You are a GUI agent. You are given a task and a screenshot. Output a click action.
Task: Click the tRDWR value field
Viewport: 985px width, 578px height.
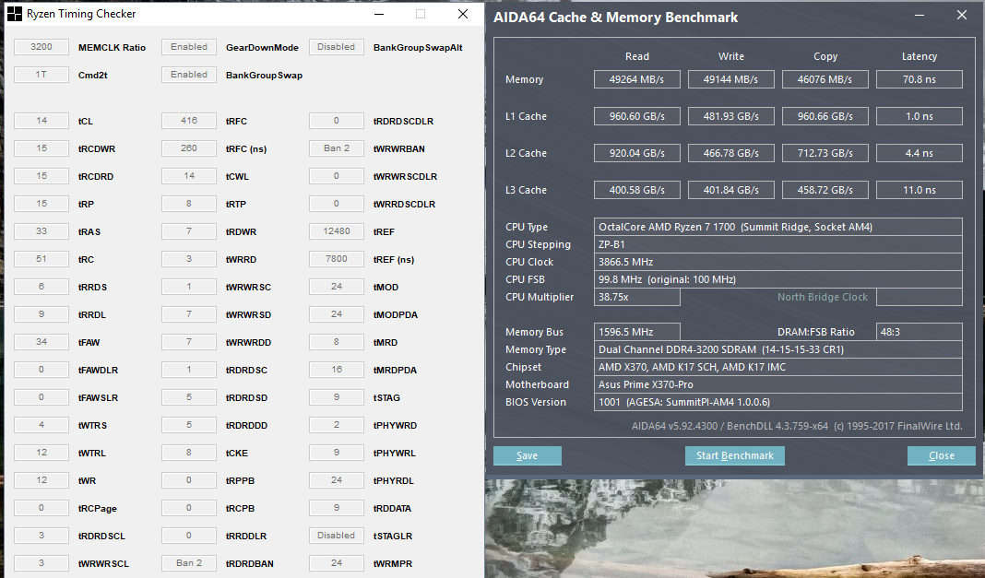pyautogui.click(x=189, y=231)
